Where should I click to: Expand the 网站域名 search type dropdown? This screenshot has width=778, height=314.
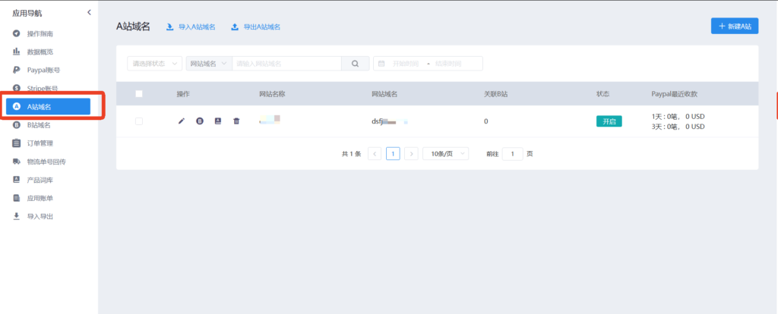(208, 64)
